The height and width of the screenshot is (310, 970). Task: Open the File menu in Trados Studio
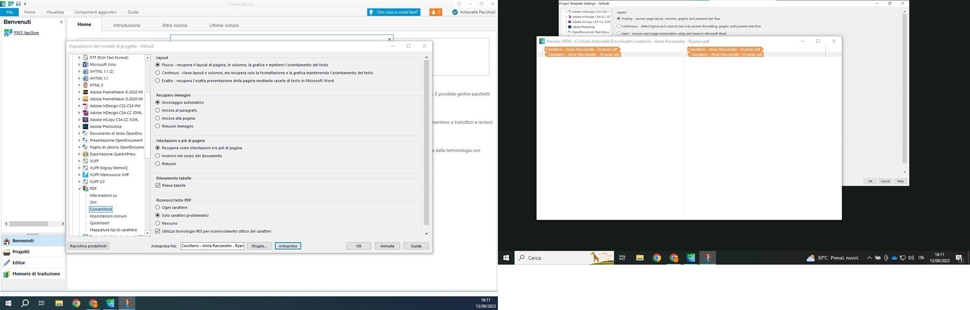coord(9,12)
